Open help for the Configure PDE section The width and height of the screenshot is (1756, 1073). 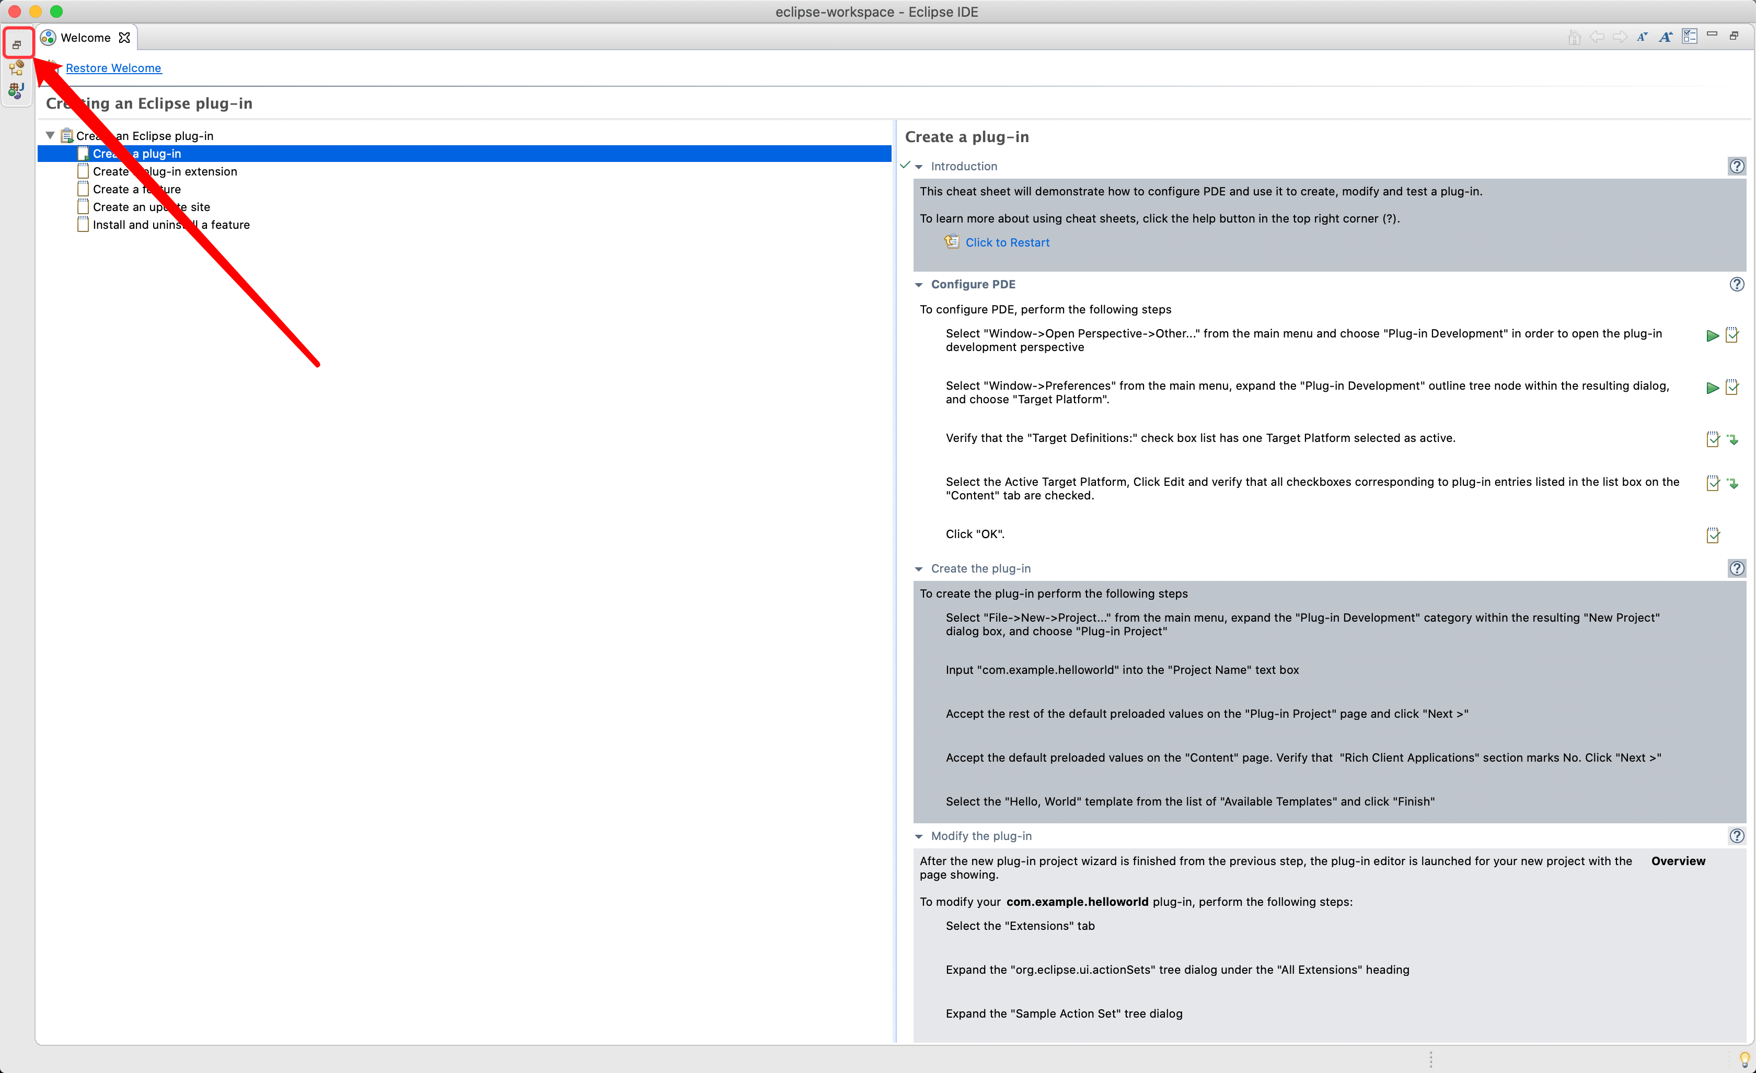1737,284
